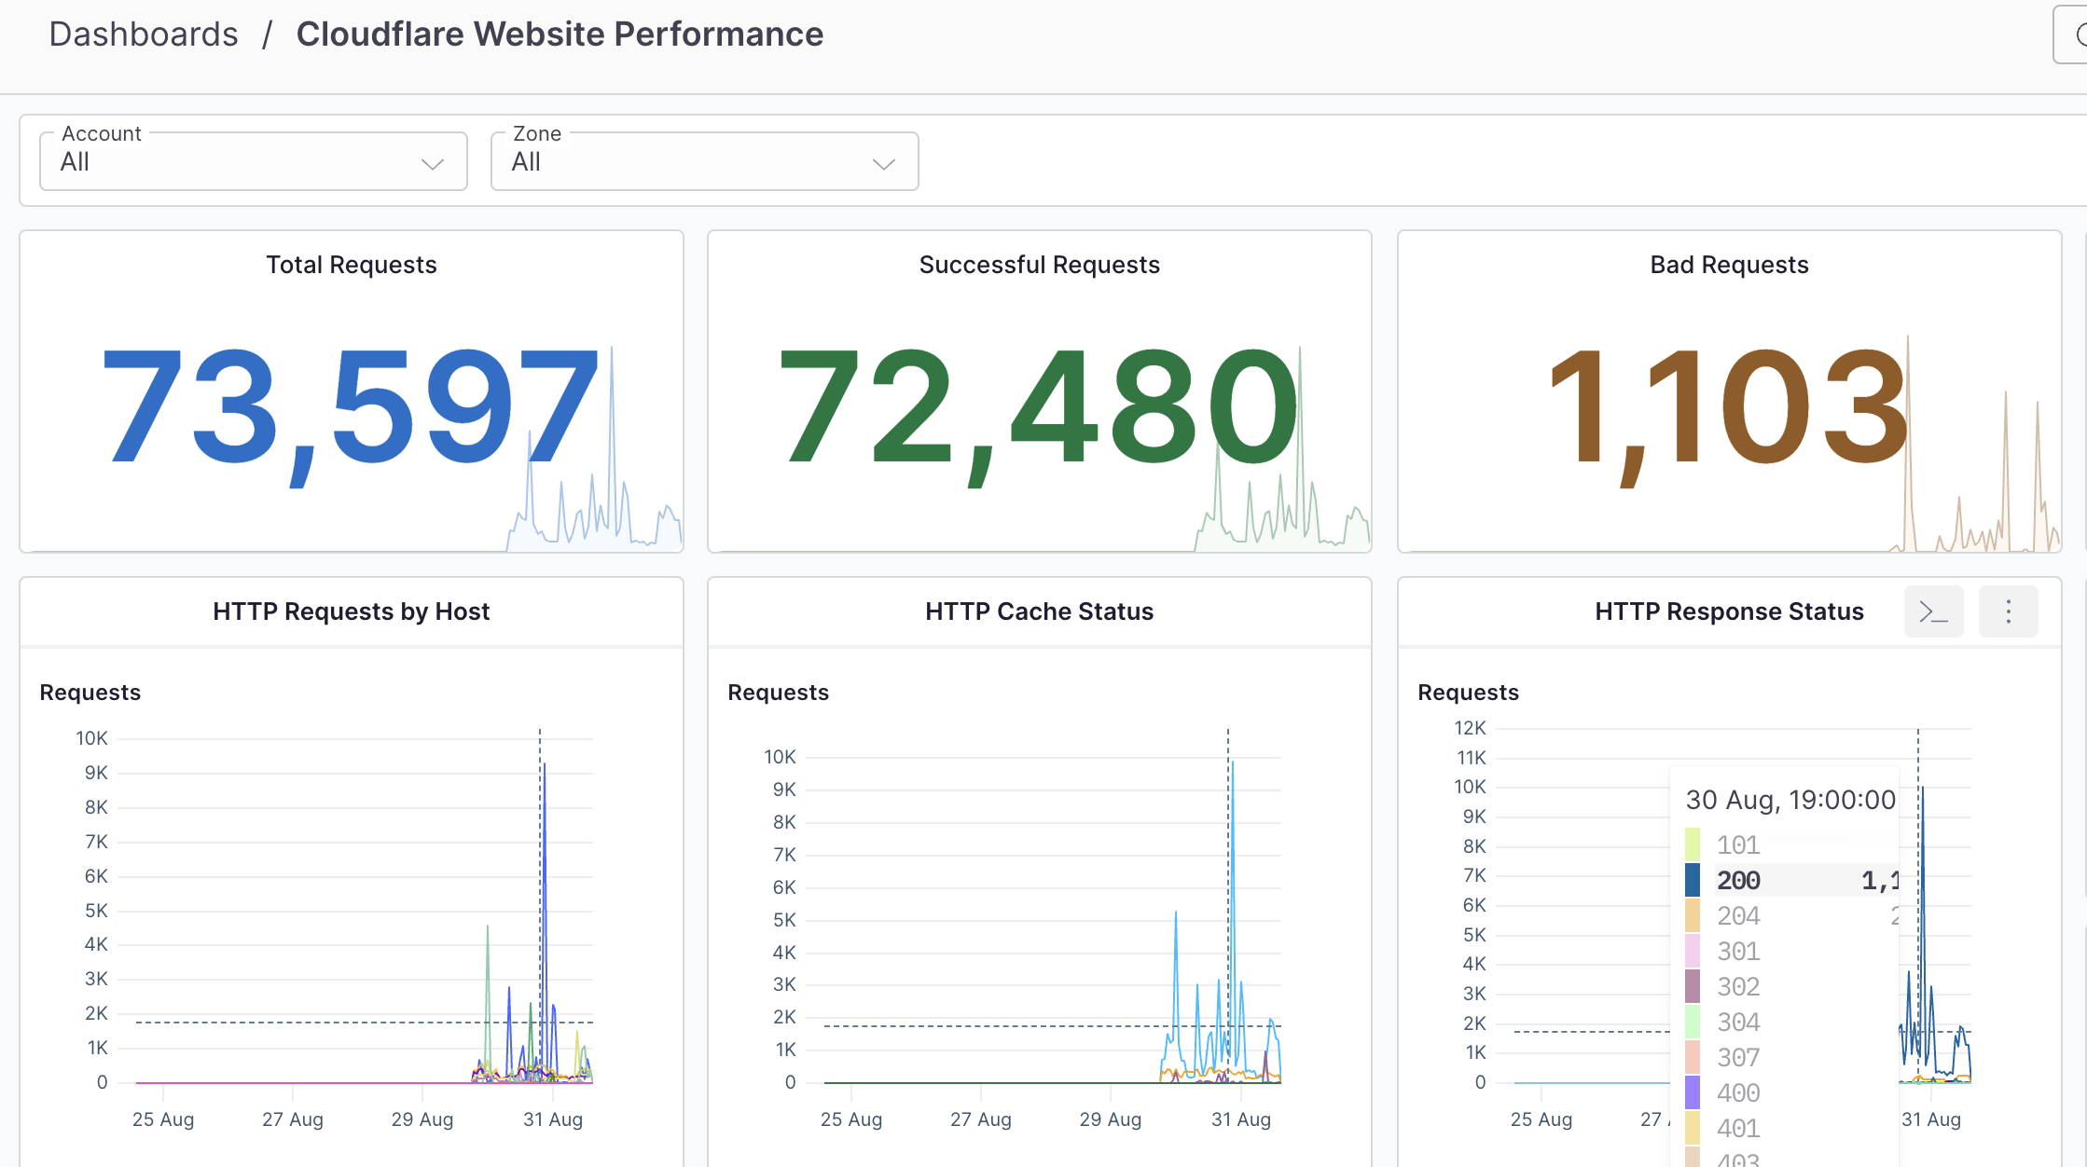Click the 30 Aug, 19:00:00 tooltip header
2087x1167 pixels.
1789,800
